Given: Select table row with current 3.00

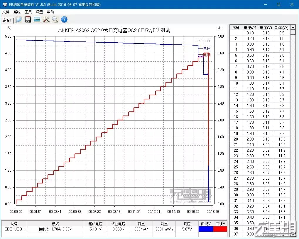Looking at the screenshot, I should (260, 195).
